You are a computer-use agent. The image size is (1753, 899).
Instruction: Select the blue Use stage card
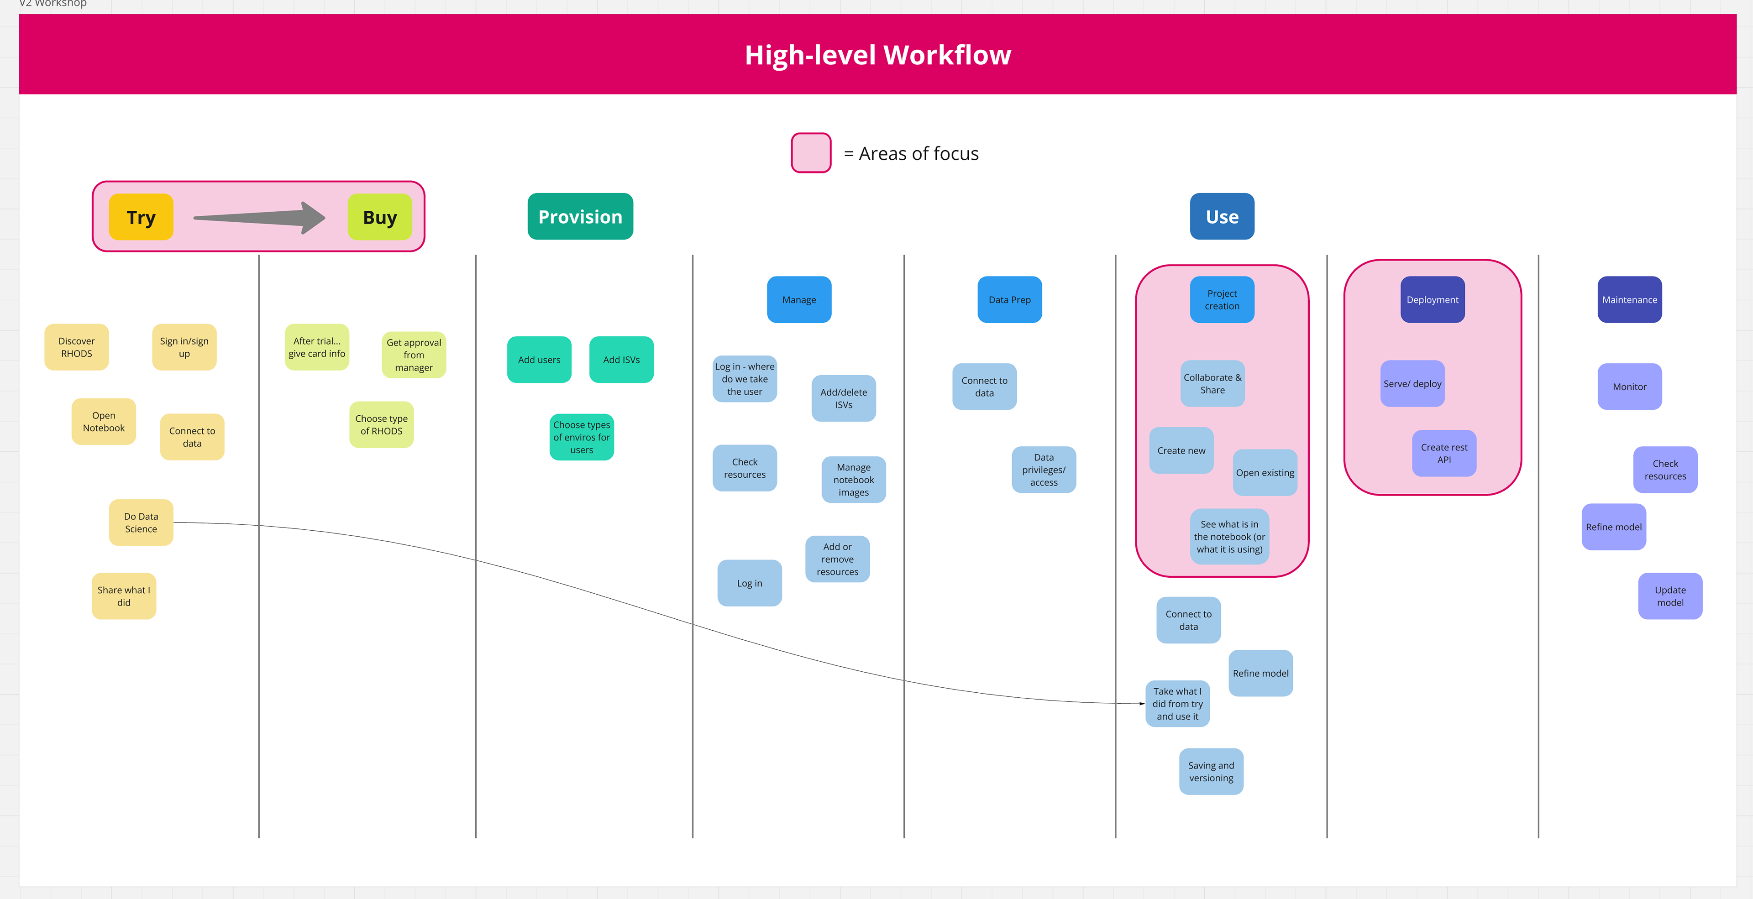(x=1222, y=216)
